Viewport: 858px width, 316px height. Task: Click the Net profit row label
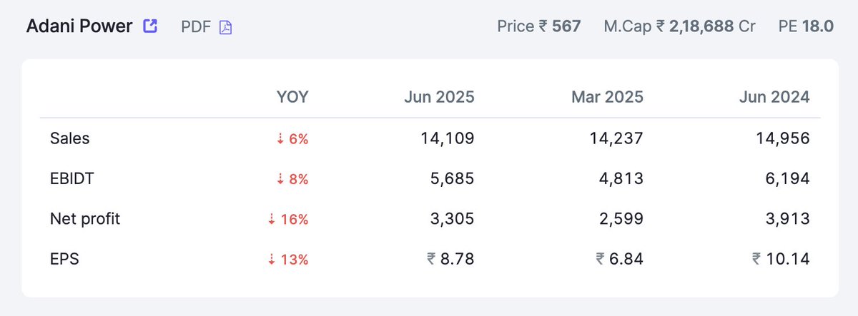[x=85, y=220]
